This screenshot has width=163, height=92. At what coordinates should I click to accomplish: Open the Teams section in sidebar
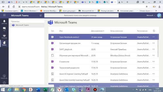(4, 36)
